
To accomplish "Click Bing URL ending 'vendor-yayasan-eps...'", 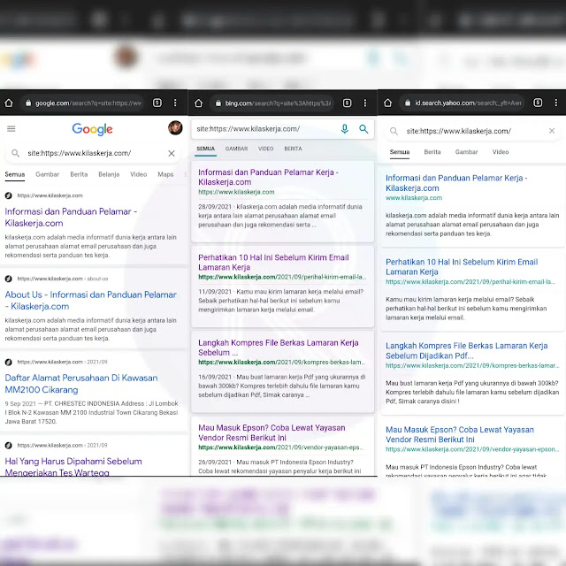I will (x=281, y=447).
